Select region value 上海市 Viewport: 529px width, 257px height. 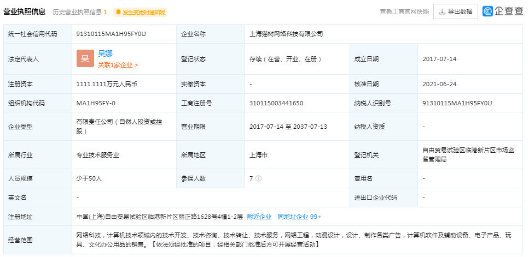[258, 156]
